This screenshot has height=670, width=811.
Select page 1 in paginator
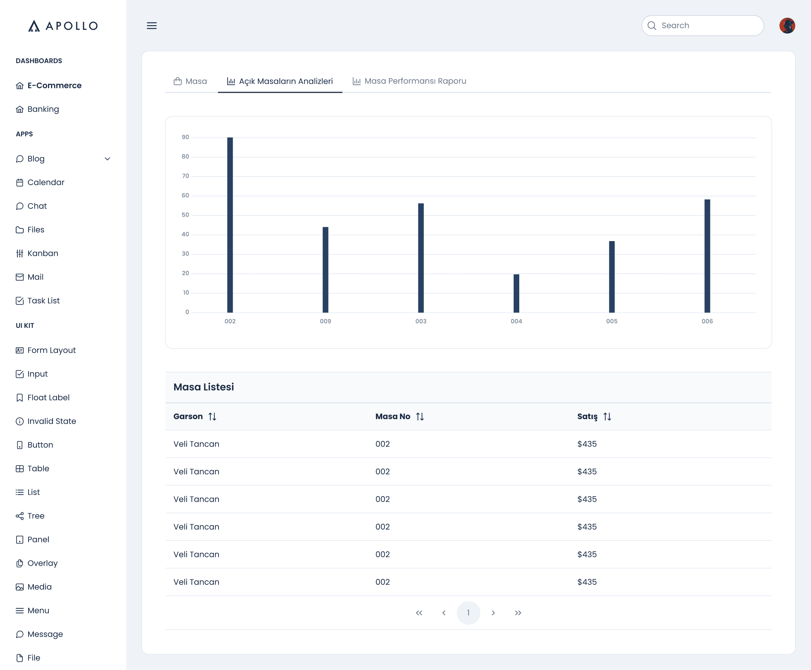[x=468, y=613]
